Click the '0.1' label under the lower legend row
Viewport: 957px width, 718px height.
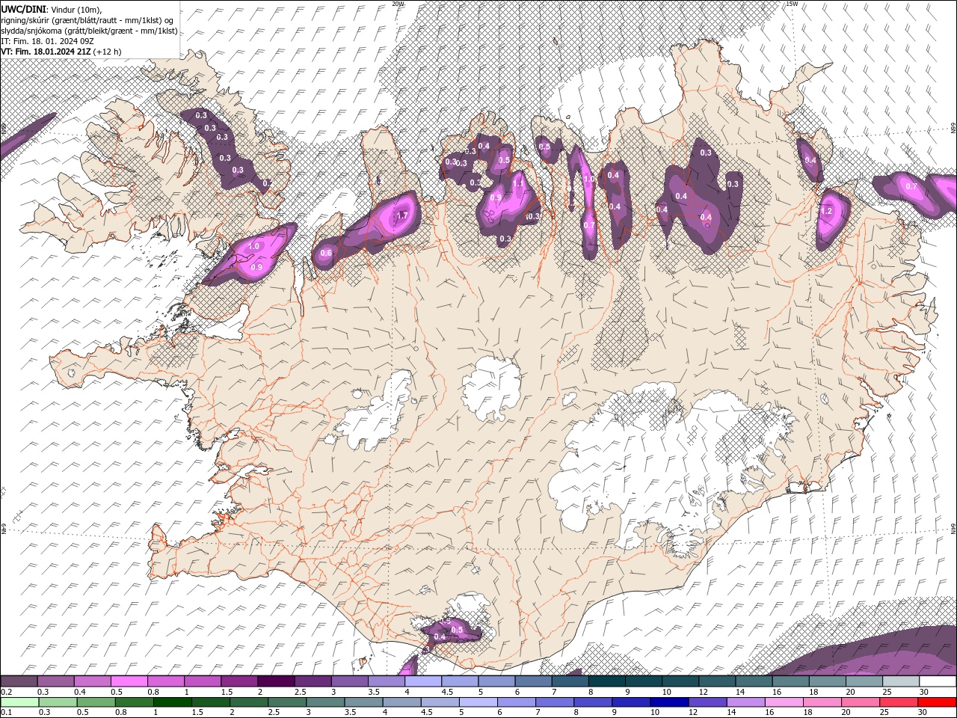click(x=6, y=713)
